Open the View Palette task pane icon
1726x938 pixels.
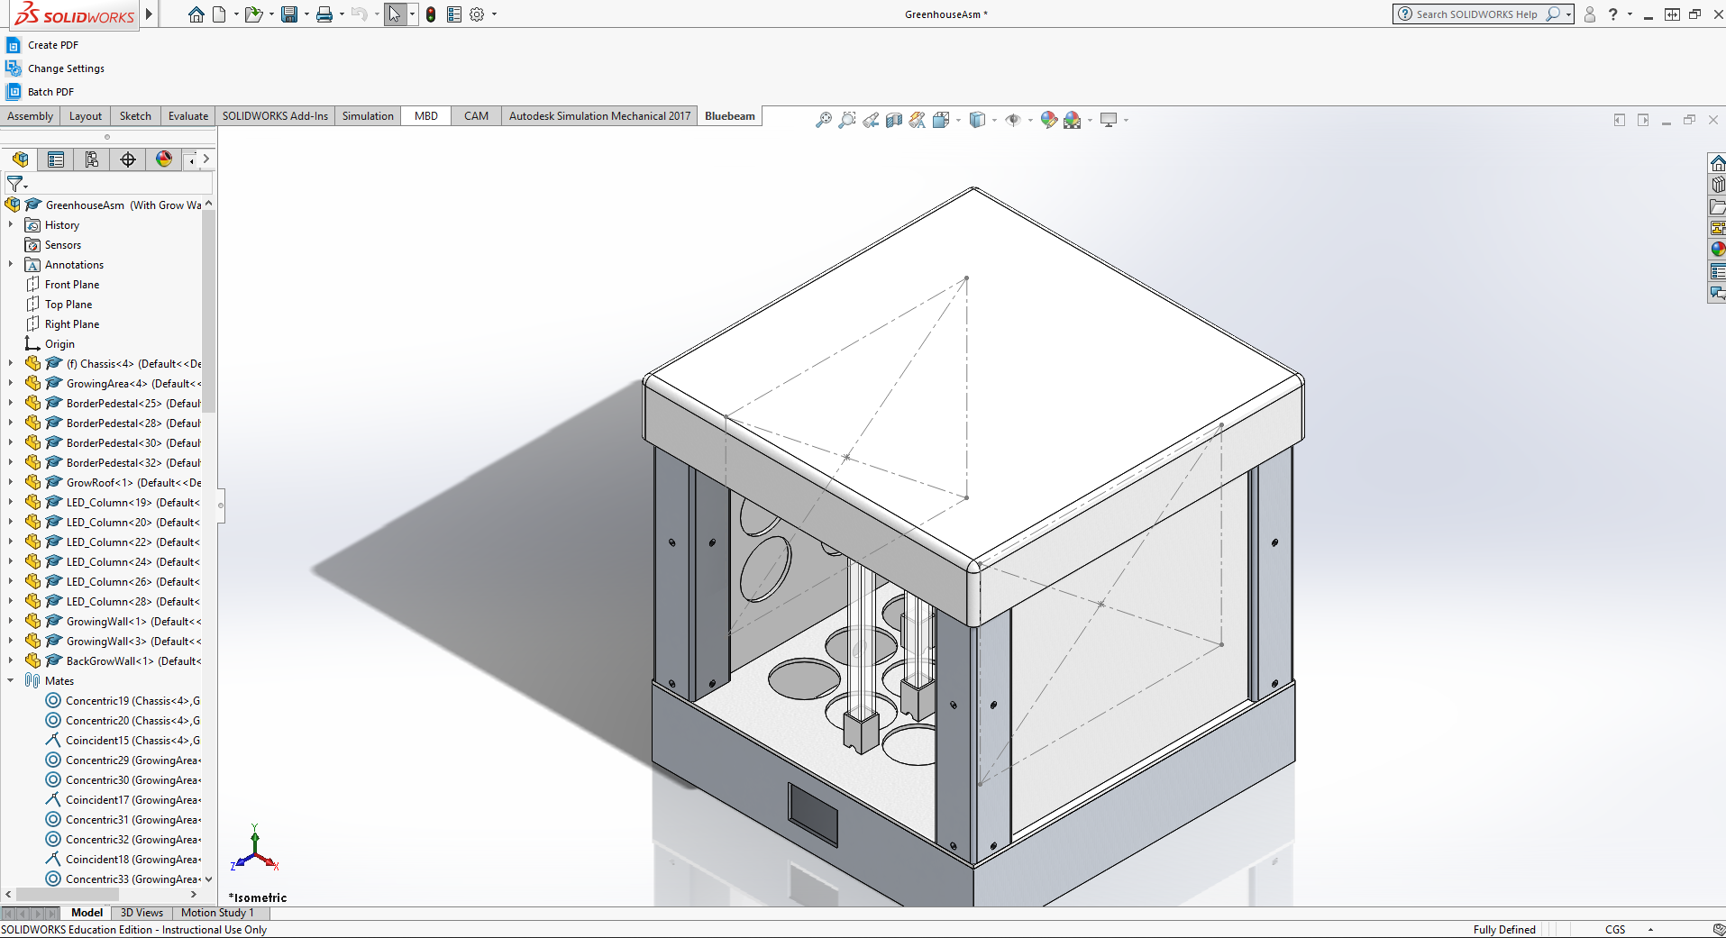click(1718, 228)
